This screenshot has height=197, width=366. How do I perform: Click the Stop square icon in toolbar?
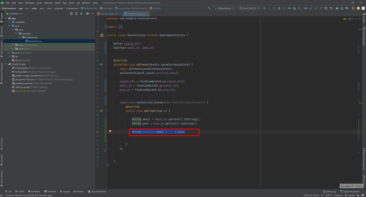(299, 8)
